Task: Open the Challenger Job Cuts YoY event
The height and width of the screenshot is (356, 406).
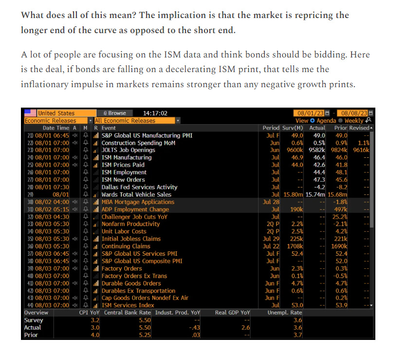Action: (134, 217)
